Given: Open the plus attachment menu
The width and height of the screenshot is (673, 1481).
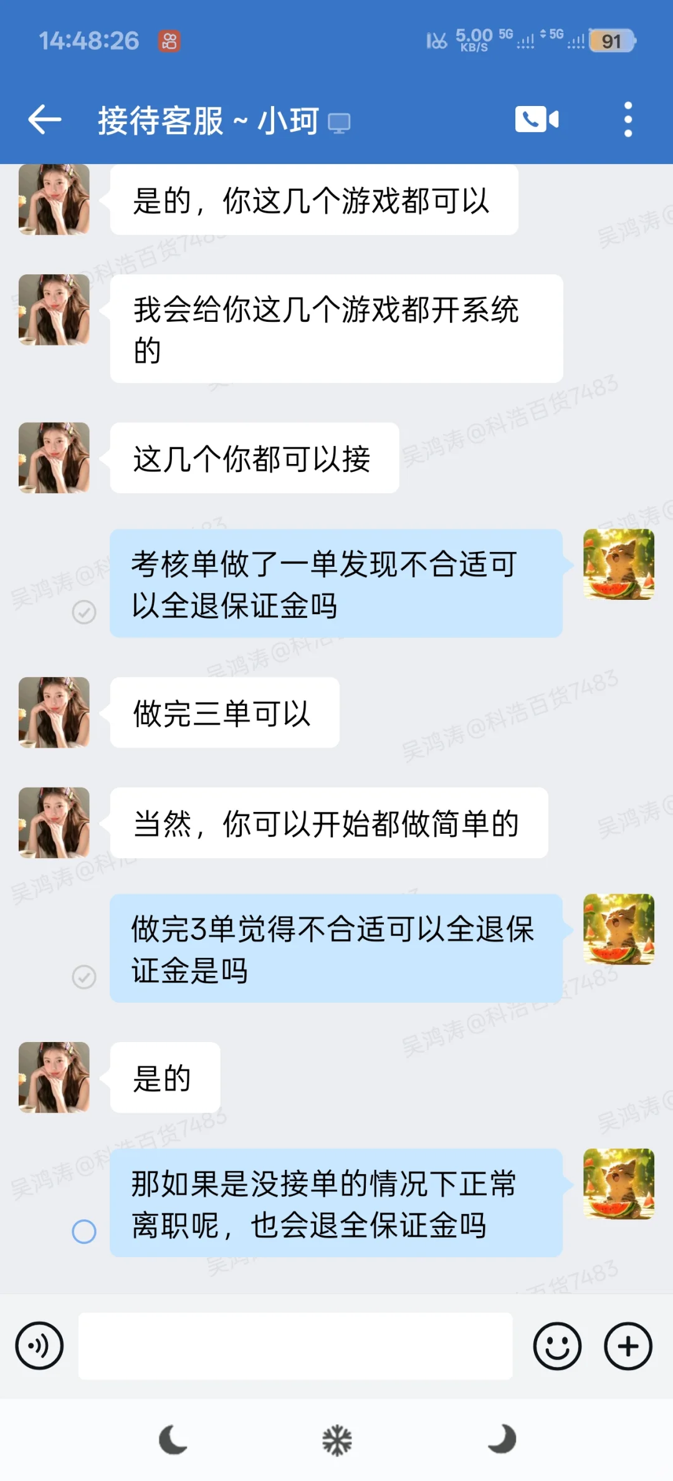Looking at the screenshot, I should (x=628, y=1346).
